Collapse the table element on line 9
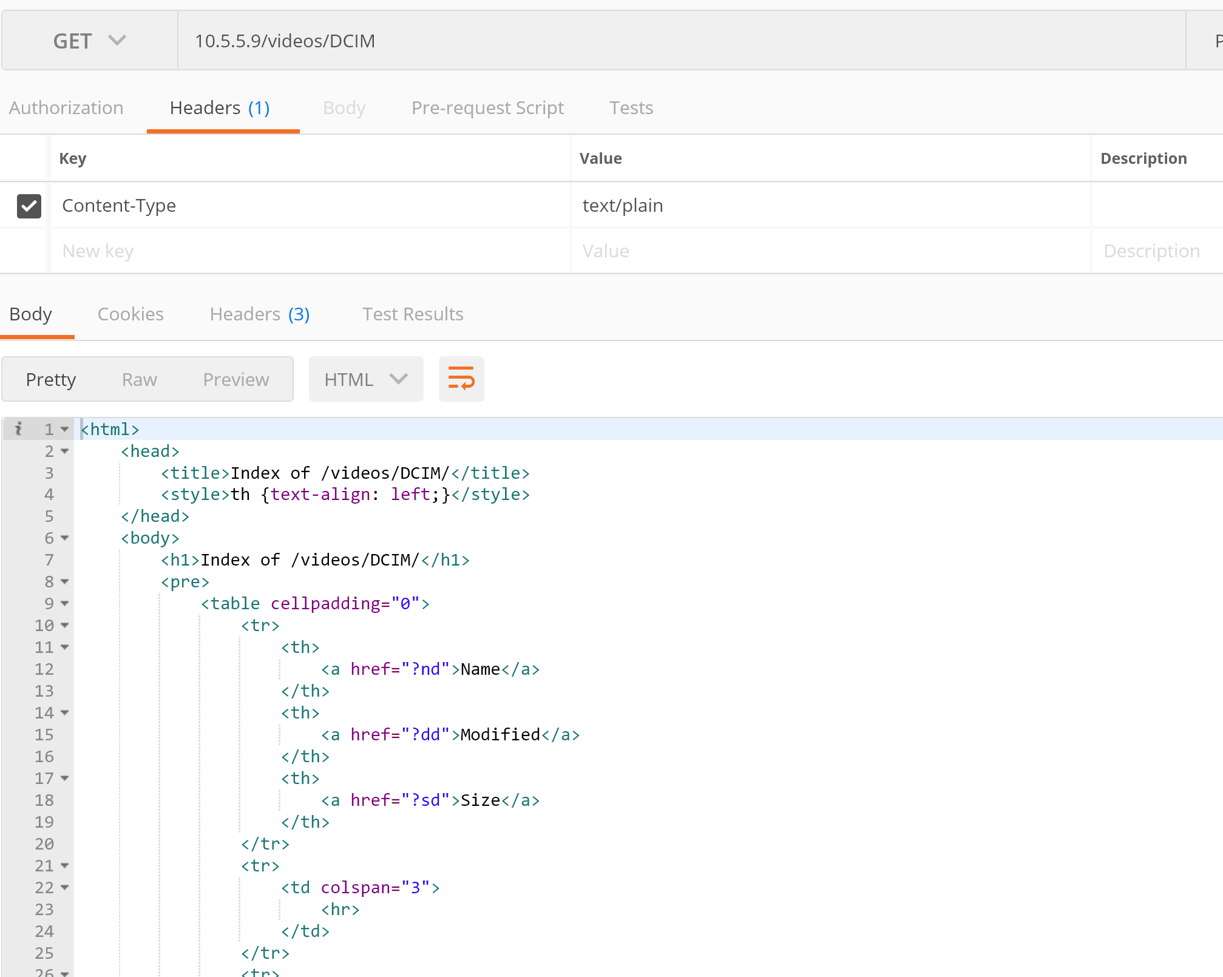Screen dimensions: 1223x977 [64, 603]
